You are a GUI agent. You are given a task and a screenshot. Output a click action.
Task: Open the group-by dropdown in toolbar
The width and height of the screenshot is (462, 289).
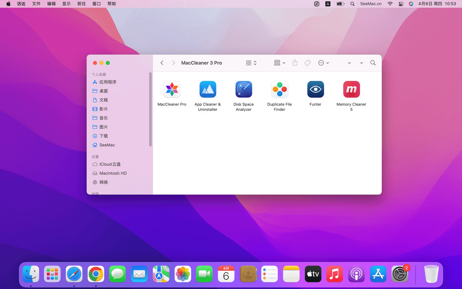point(280,63)
